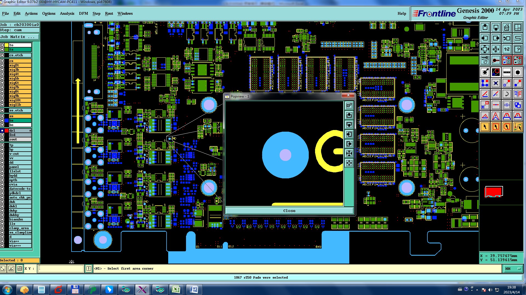Click the wrench and palette settings icon

[x=485, y=60]
